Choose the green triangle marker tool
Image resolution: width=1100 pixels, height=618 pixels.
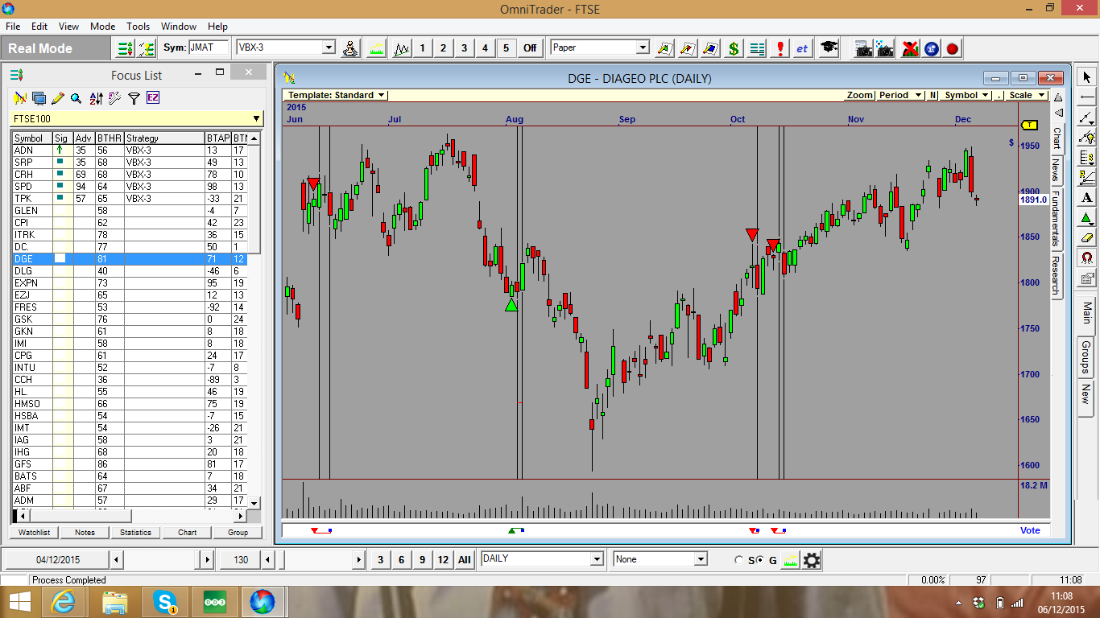point(1087,218)
